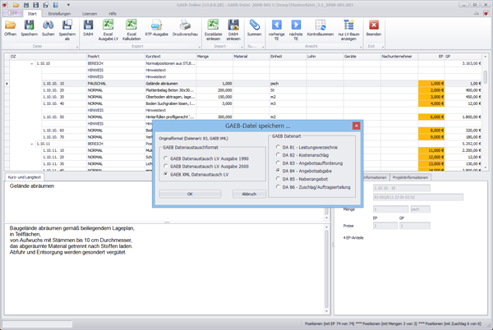Click the 4 EP-Anteile label
This screenshot has width=493, height=330.
click(353, 238)
